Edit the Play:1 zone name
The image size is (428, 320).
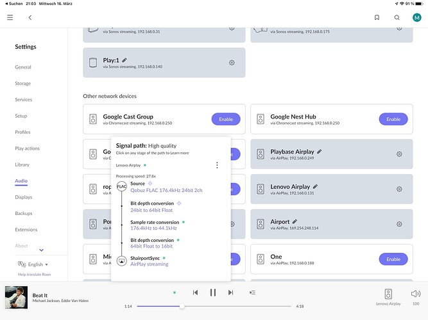click(x=124, y=60)
